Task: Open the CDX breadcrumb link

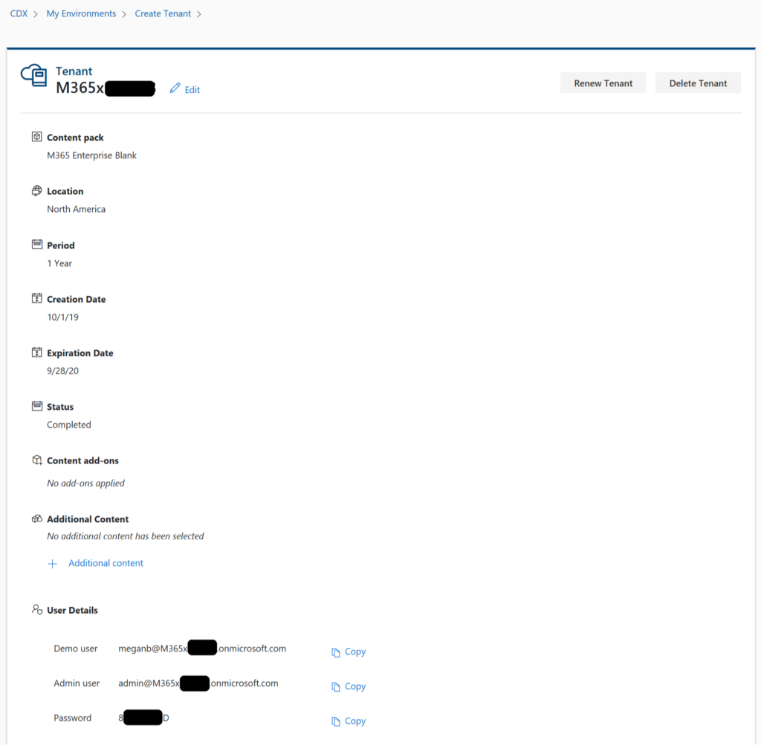Action: (19, 13)
